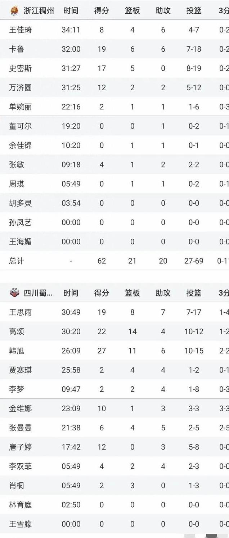Open player 韩旭's row
The image size is (229, 538).
17,351
